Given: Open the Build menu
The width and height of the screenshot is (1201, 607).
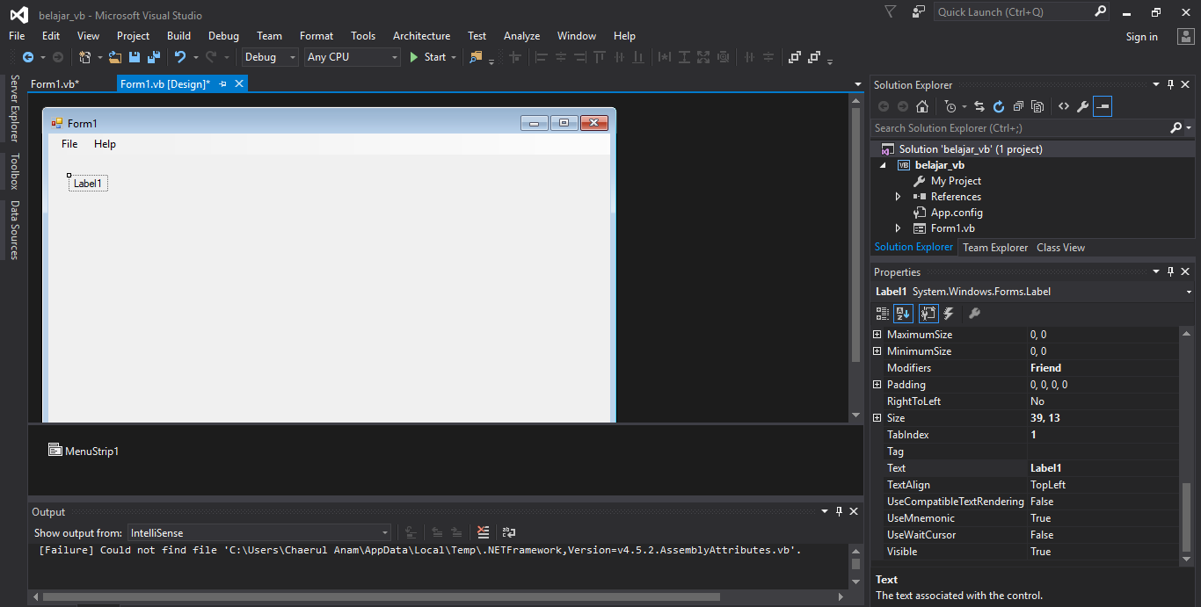Looking at the screenshot, I should tap(178, 36).
